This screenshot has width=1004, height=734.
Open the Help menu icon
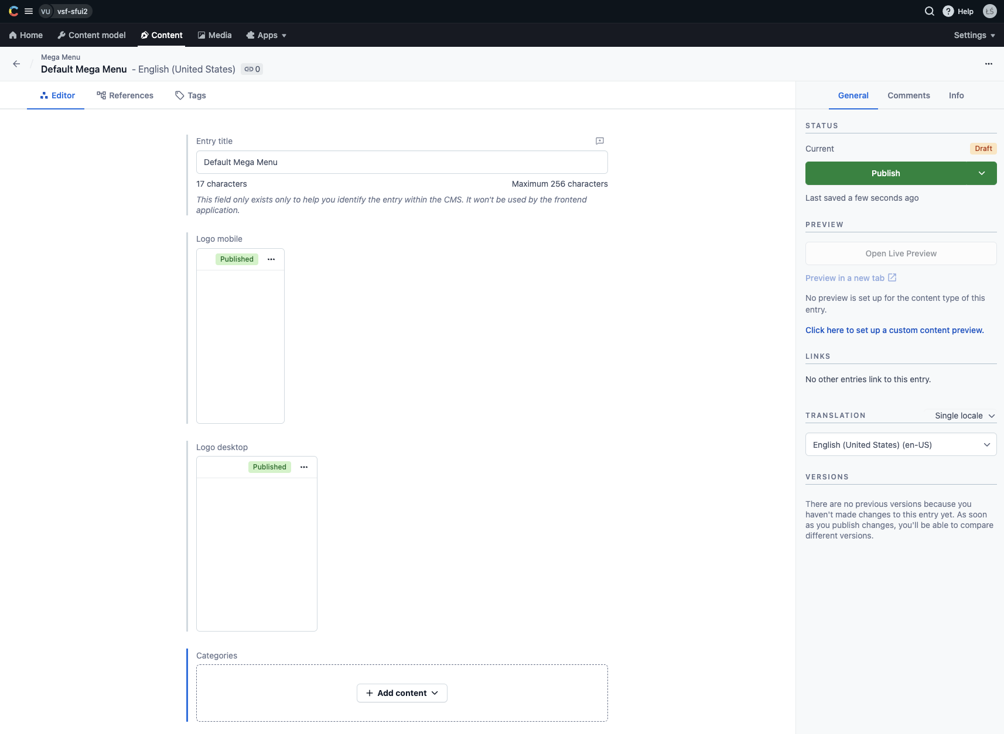tap(948, 11)
